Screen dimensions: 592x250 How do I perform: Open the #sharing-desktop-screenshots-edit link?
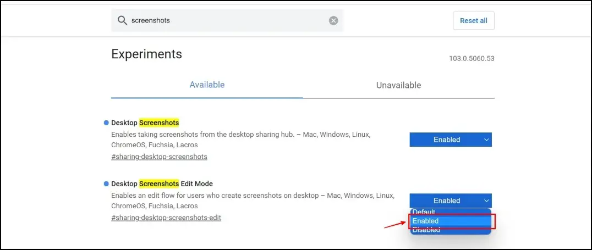pos(166,218)
